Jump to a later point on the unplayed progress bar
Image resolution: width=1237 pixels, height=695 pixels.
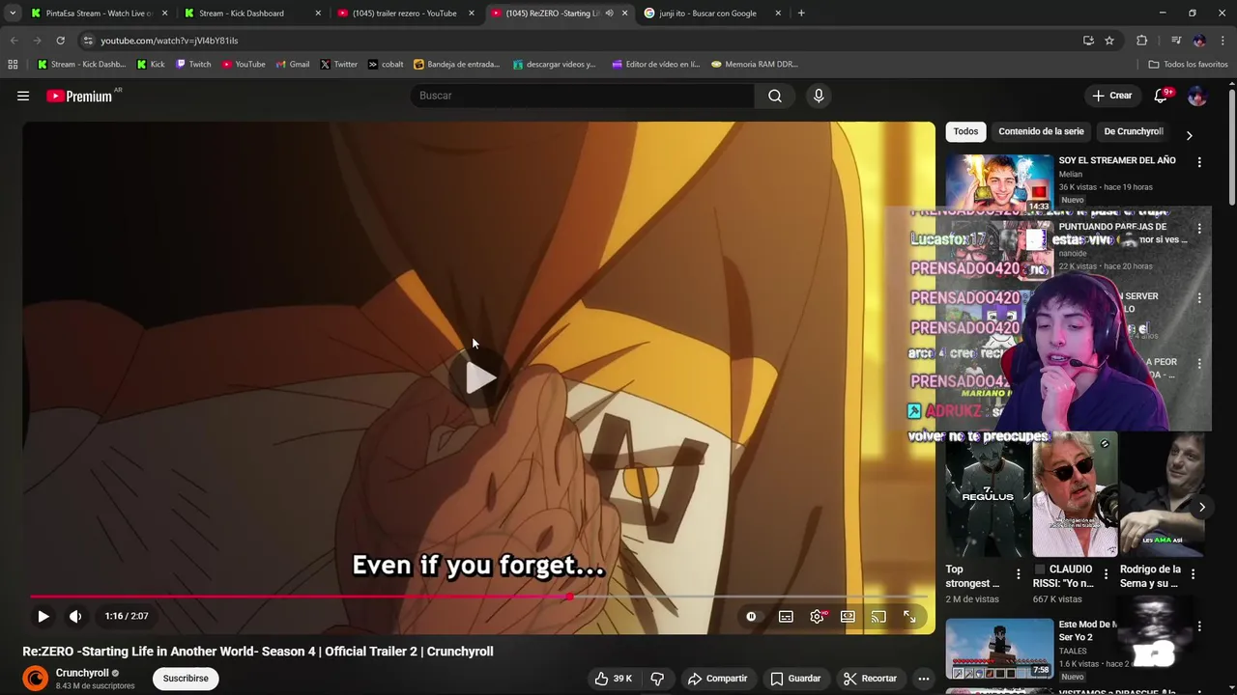tap(749, 597)
